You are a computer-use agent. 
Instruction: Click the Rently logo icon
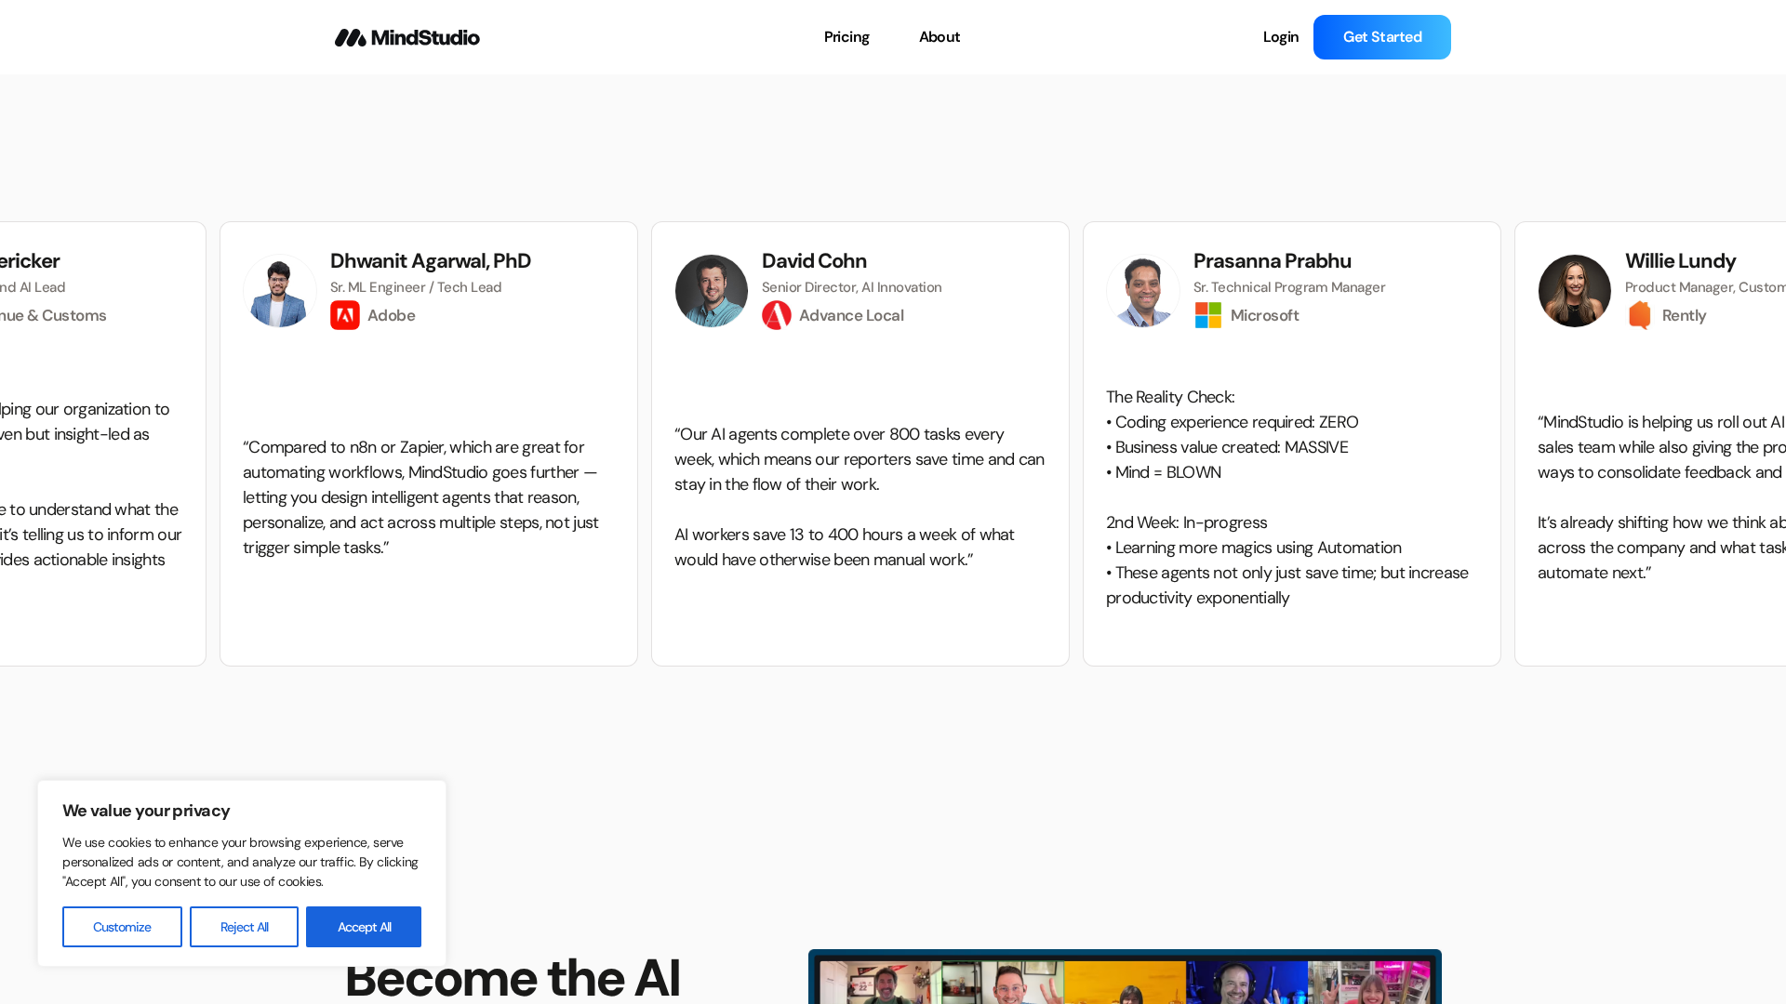tap(1640, 315)
